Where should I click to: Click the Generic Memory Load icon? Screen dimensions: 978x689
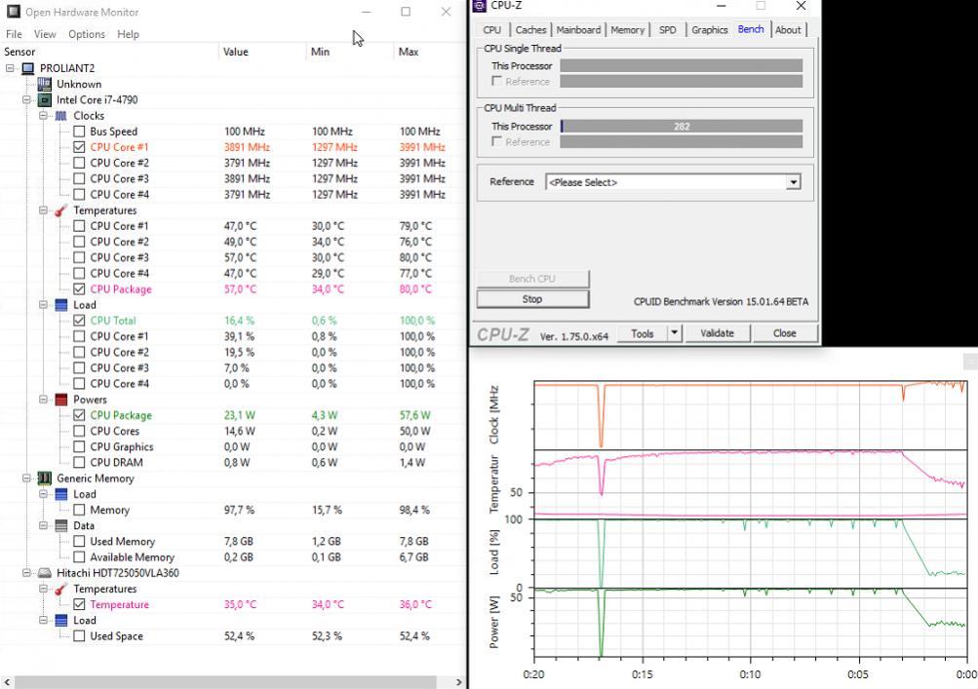point(61,494)
